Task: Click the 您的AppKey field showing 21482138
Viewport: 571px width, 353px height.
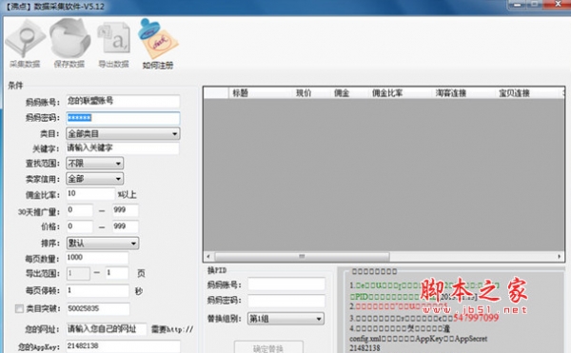Action: click(x=123, y=346)
